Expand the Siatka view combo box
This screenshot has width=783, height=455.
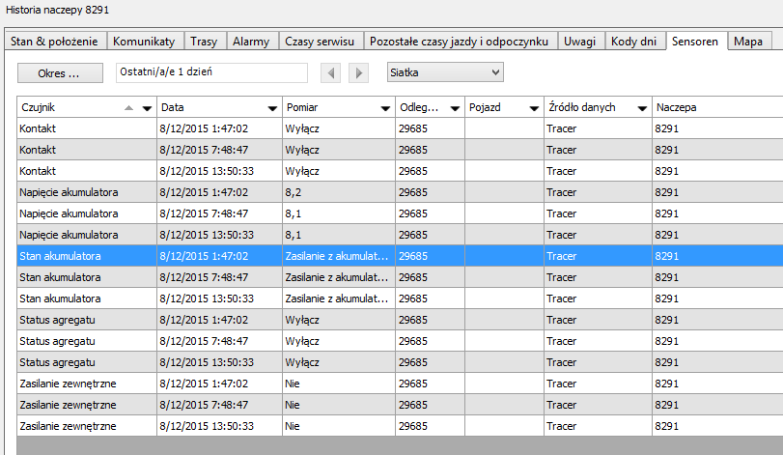pos(495,72)
